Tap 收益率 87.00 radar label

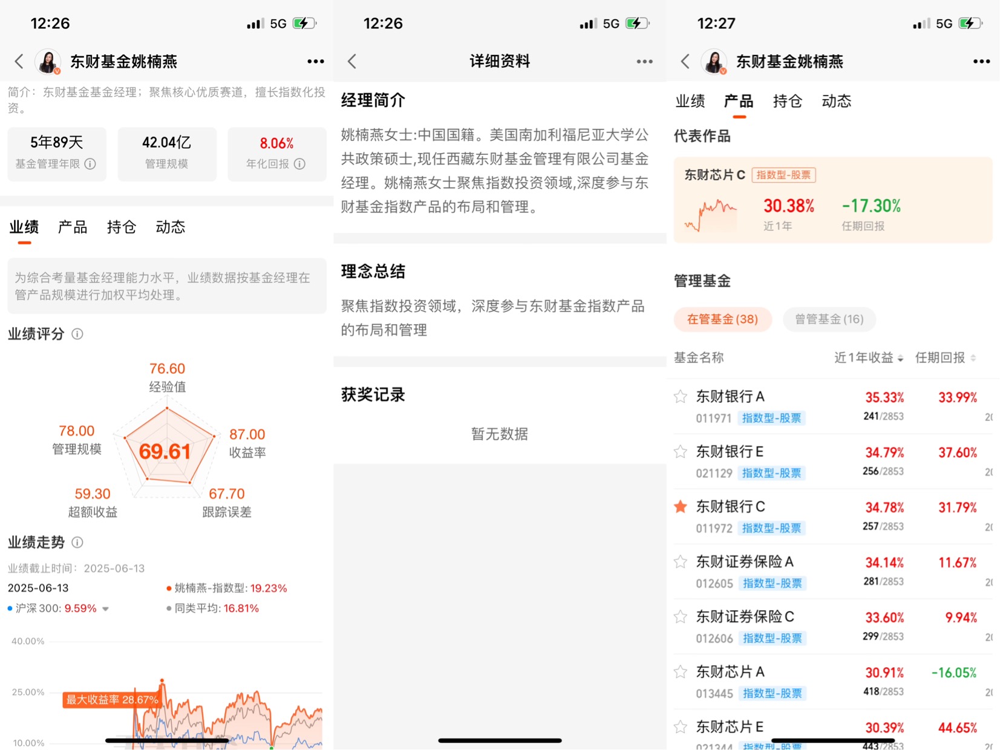[247, 443]
